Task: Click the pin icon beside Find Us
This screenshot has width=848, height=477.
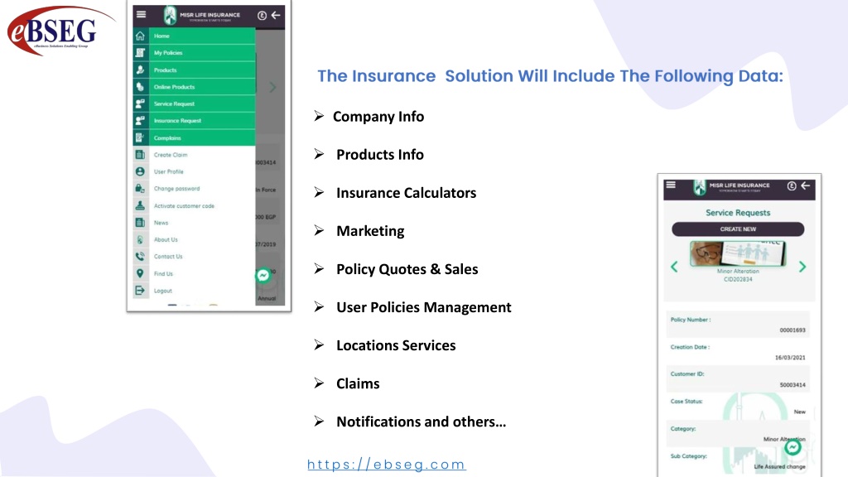Action: pyautogui.click(x=140, y=273)
